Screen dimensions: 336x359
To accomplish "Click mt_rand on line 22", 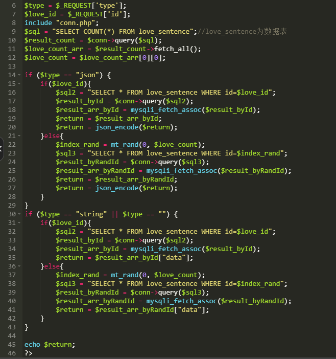I will [125, 145].
